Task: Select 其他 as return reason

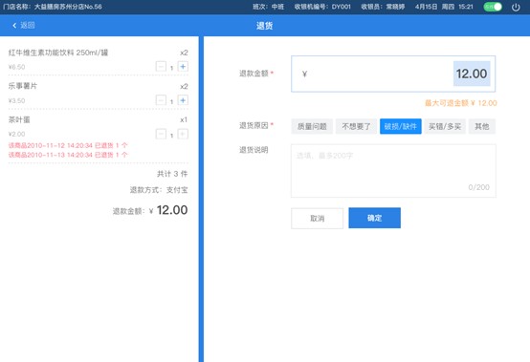Action: pyautogui.click(x=482, y=126)
